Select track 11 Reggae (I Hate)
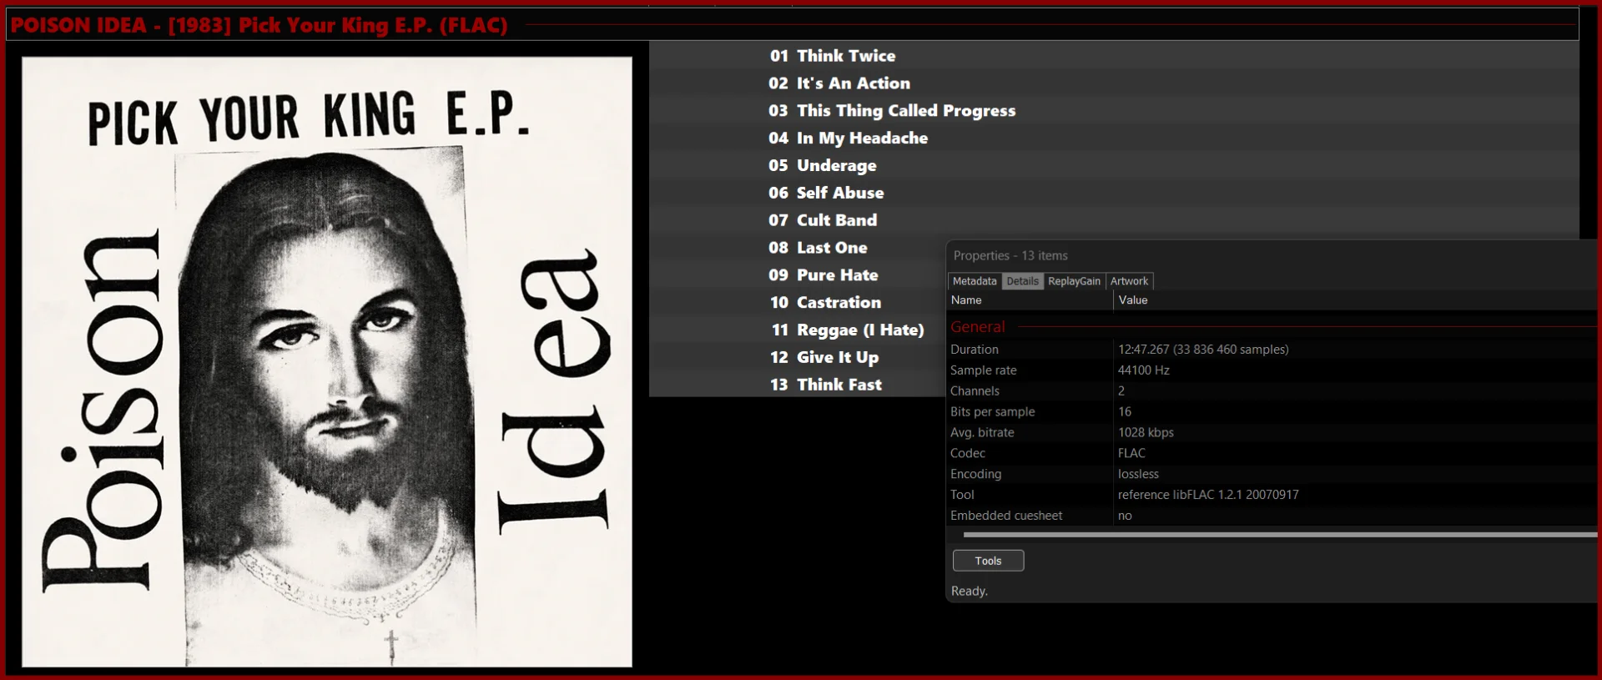 (797, 330)
